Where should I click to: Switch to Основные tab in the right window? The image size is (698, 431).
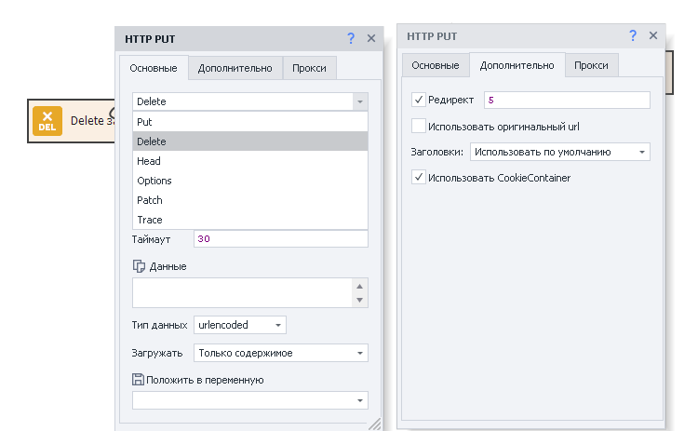[x=436, y=65]
